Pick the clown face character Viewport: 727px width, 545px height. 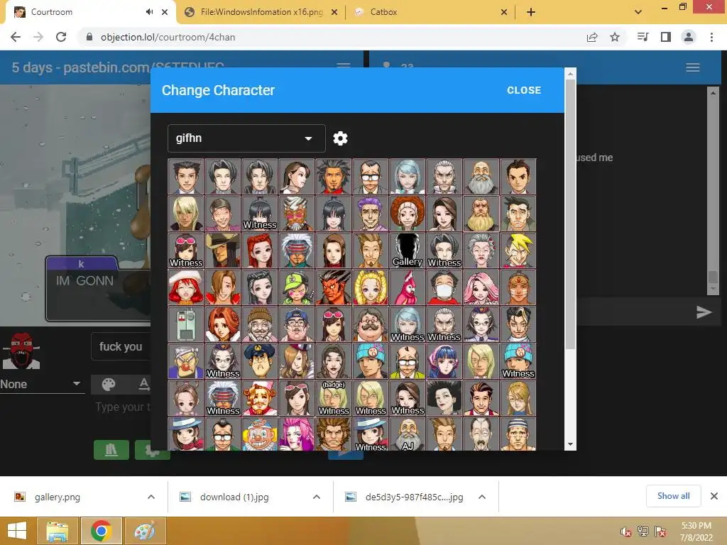260,434
